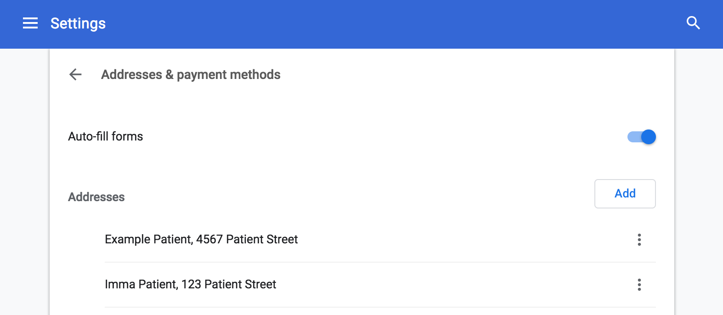The image size is (723, 315).
Task: Click the light blue Auto-fill toggle track
Action: [x=633, y=137]
